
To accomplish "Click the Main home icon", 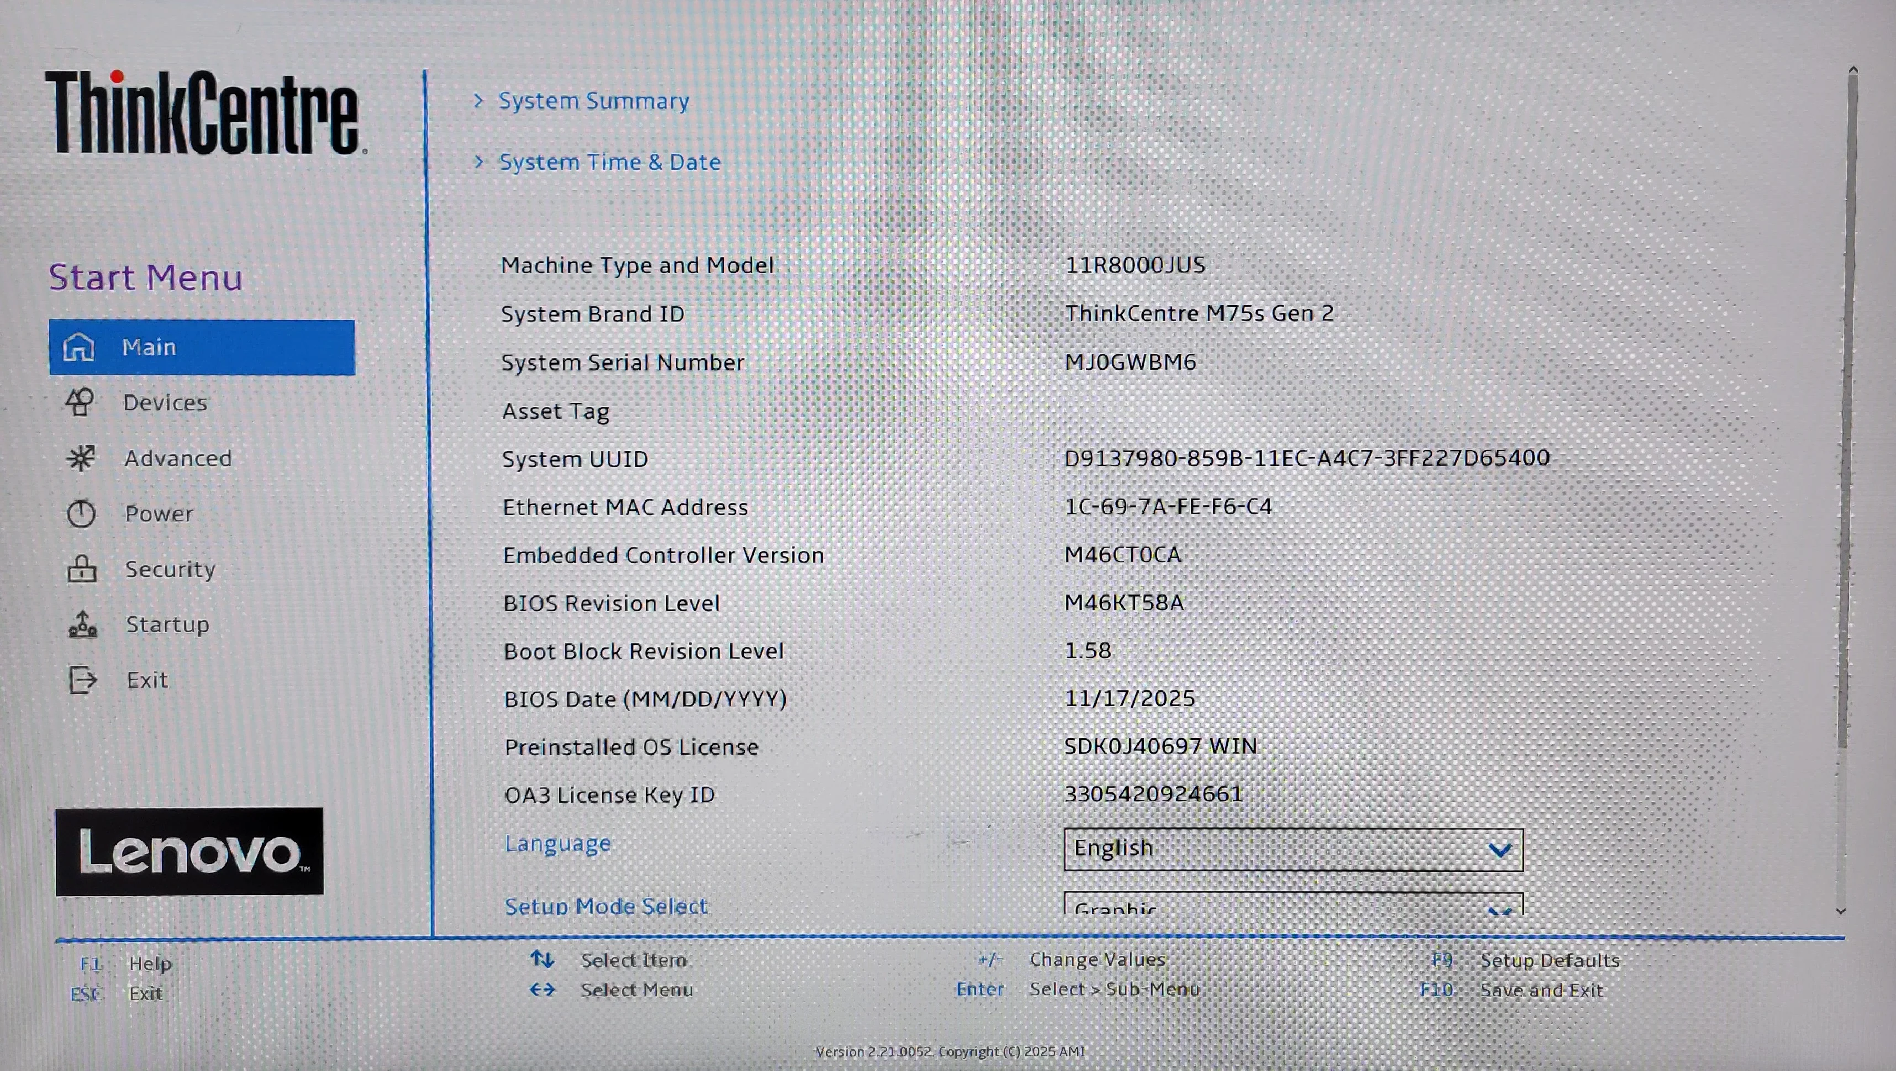I will [79, 347].
